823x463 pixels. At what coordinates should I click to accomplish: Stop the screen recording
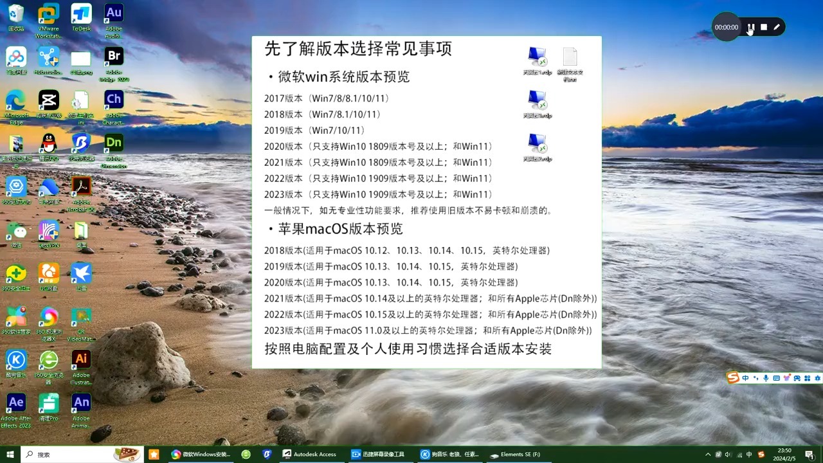coord(763,27)
